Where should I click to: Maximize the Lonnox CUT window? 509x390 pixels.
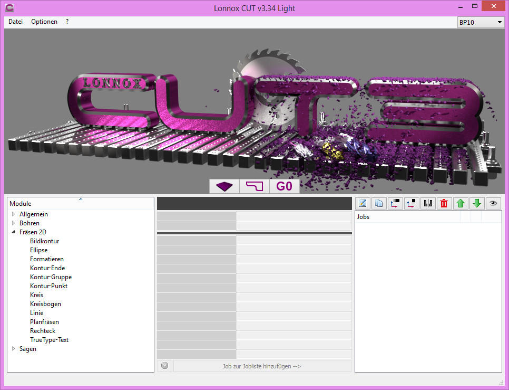point(475,7)
